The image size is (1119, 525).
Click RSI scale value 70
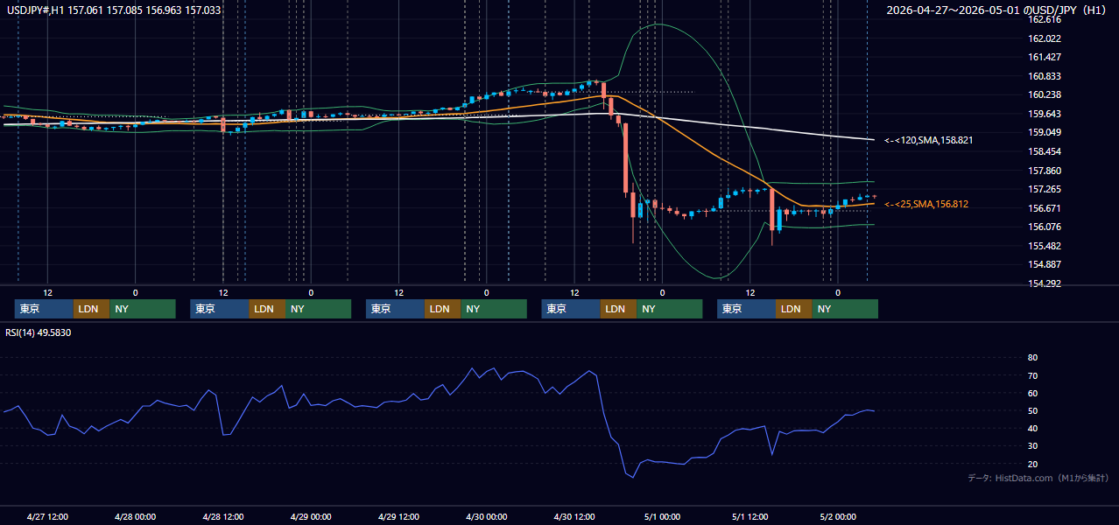(1033, 375)
